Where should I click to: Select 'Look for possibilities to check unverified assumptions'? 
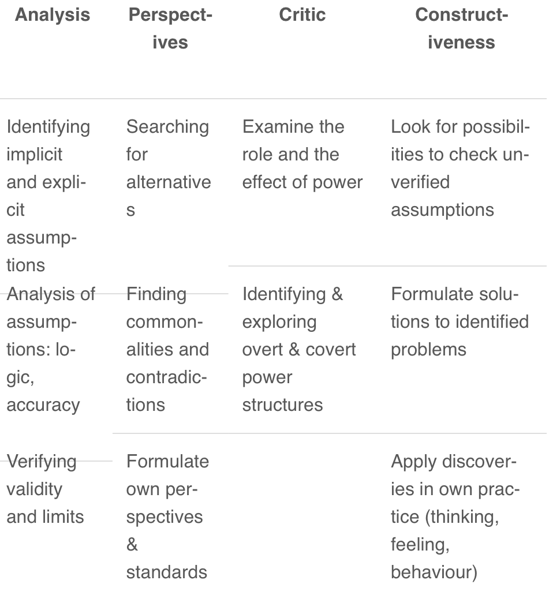coord(460,168)
